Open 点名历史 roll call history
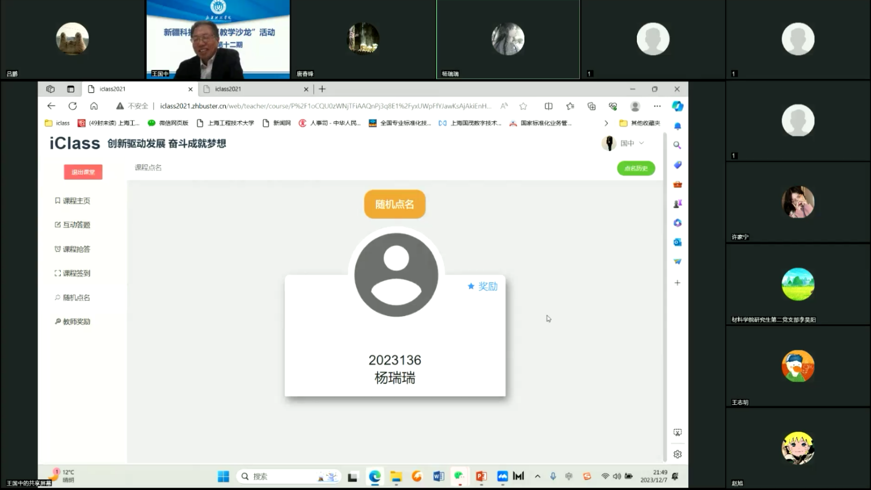Image resolution: width=871 pixels, height=490 pixels. point(636,168)
